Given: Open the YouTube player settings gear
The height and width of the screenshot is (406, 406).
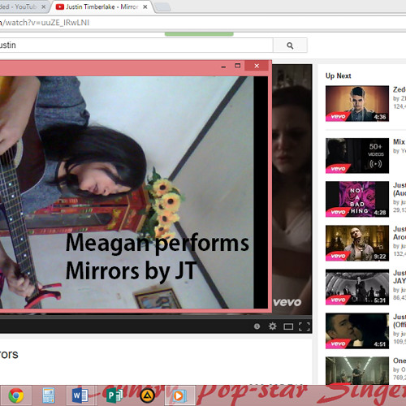Looking at the screenshot, I should point(272,326).
